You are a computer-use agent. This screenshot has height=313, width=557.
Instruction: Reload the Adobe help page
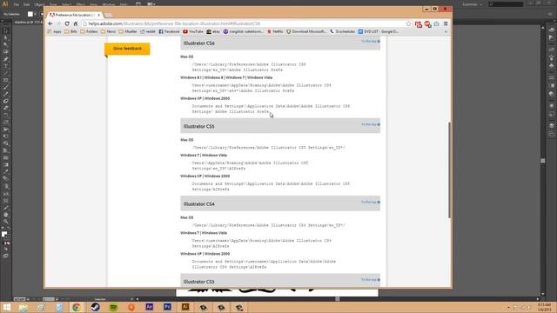[67, 23]
